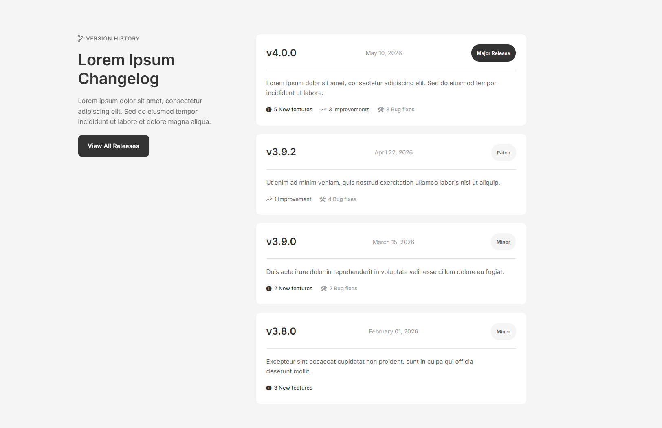The height and width of the screenshot is (428, 662).
Task: Click the v3.9.2 bug fixes tools icon
Action: click(323, 199)
